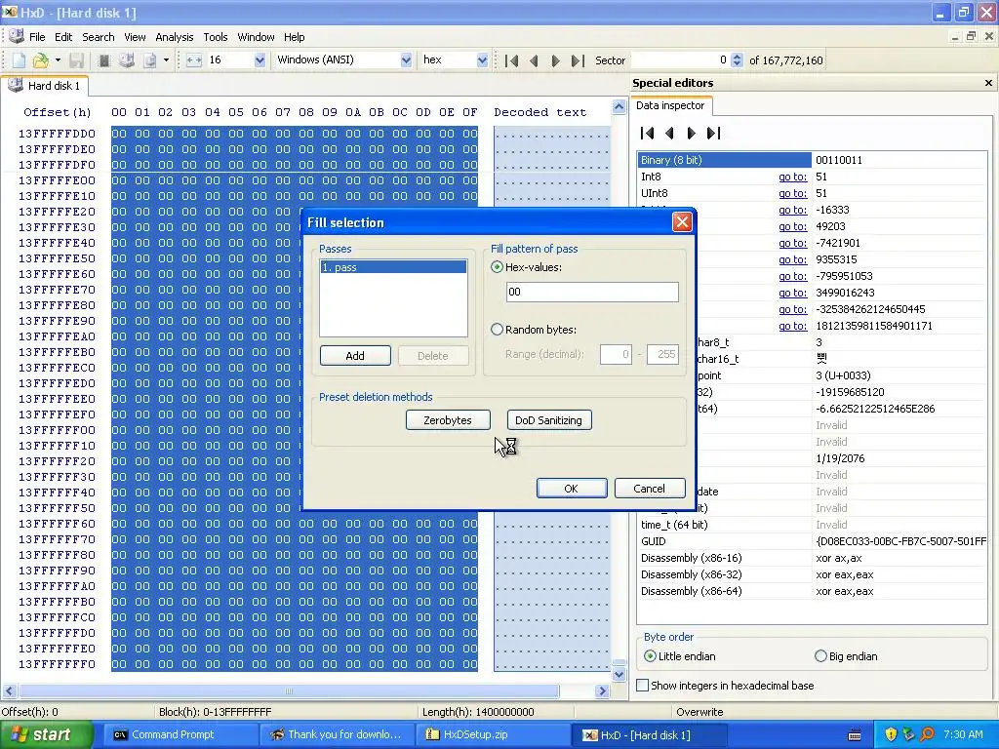Open the Edit menu
The image size is (999, 749).
tap(63, 37)
